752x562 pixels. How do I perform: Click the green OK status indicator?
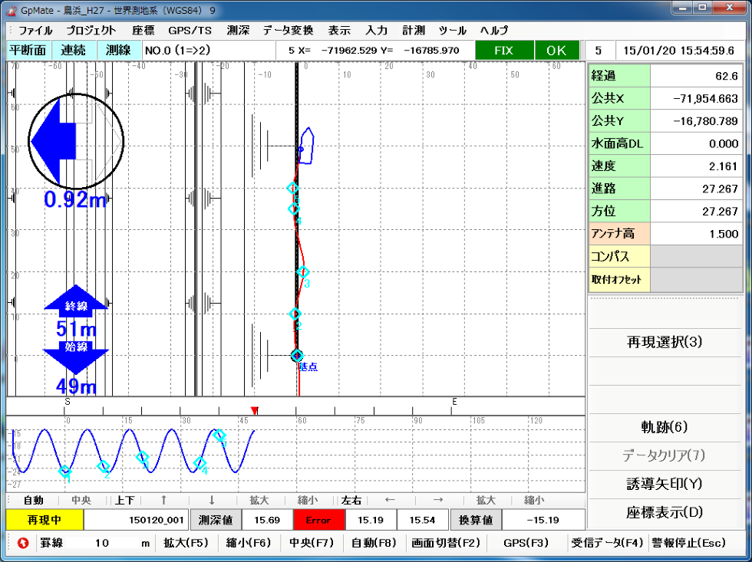[556, 51]
